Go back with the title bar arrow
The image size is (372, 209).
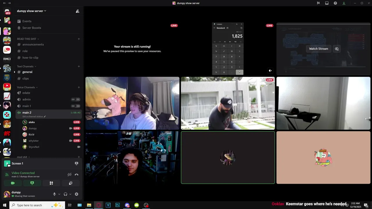click(4, 3)
